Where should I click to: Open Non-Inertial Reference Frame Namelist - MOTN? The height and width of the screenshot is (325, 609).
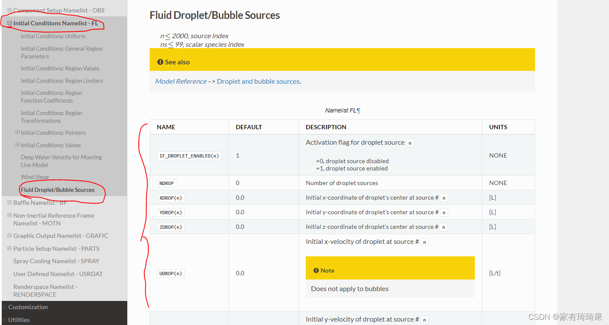53,219
